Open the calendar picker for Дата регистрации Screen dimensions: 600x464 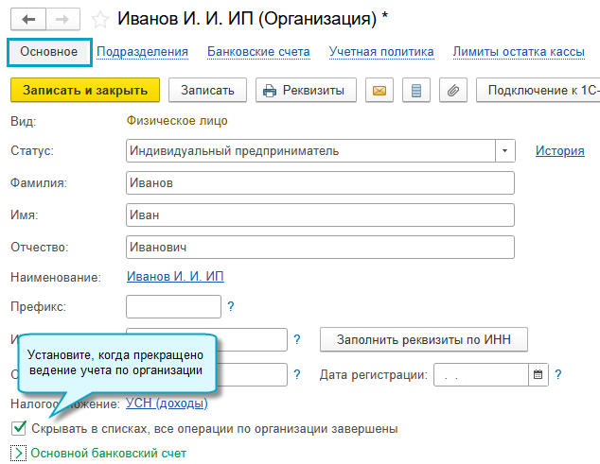539,374
